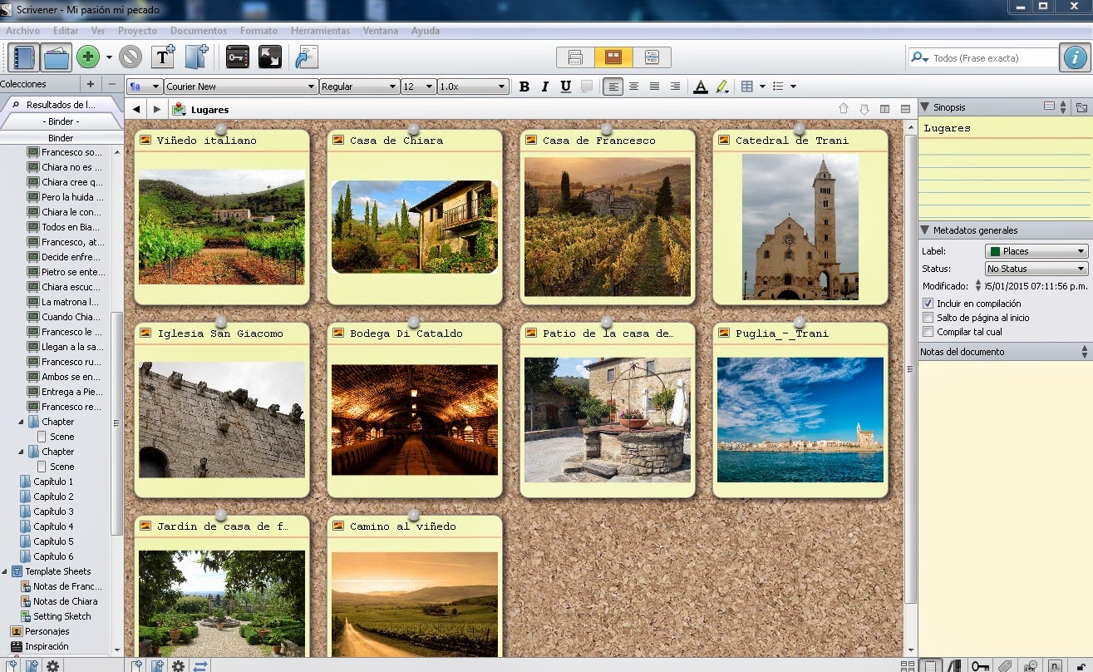Check Salto de página al inicio
Viewport: 1093px width, 672px height.
pyautogui.click(x=928, y=318)
